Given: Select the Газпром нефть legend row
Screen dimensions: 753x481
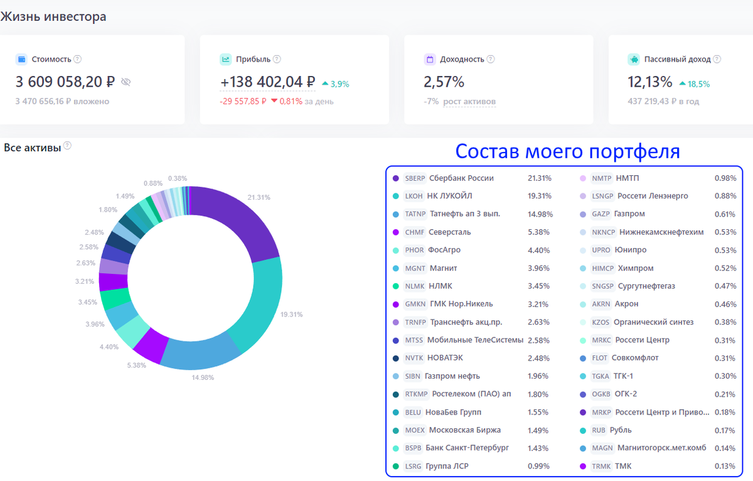Looking at the screenshot, I should tap(471, 376).
